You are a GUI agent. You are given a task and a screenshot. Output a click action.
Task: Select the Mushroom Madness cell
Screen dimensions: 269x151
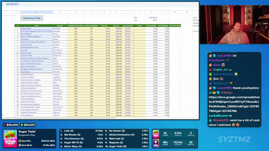(37, 58)
